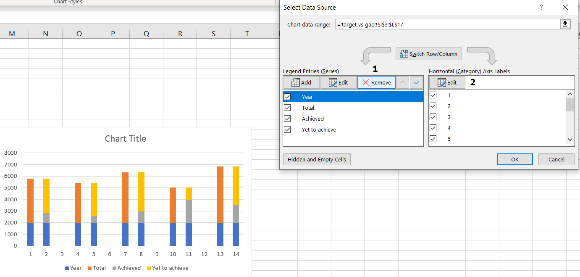Select the Total series in the list

(308, 108)
